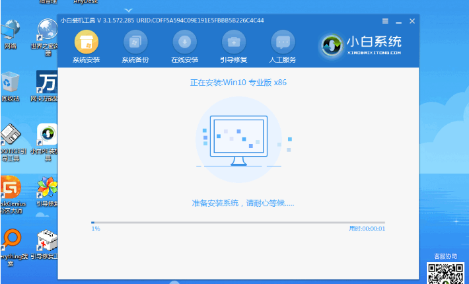Click the 客服协助 label
This screenshot has width=469, height=284.
(446, 256)
